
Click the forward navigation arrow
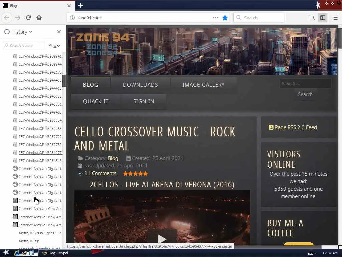[x=18, y=18]
